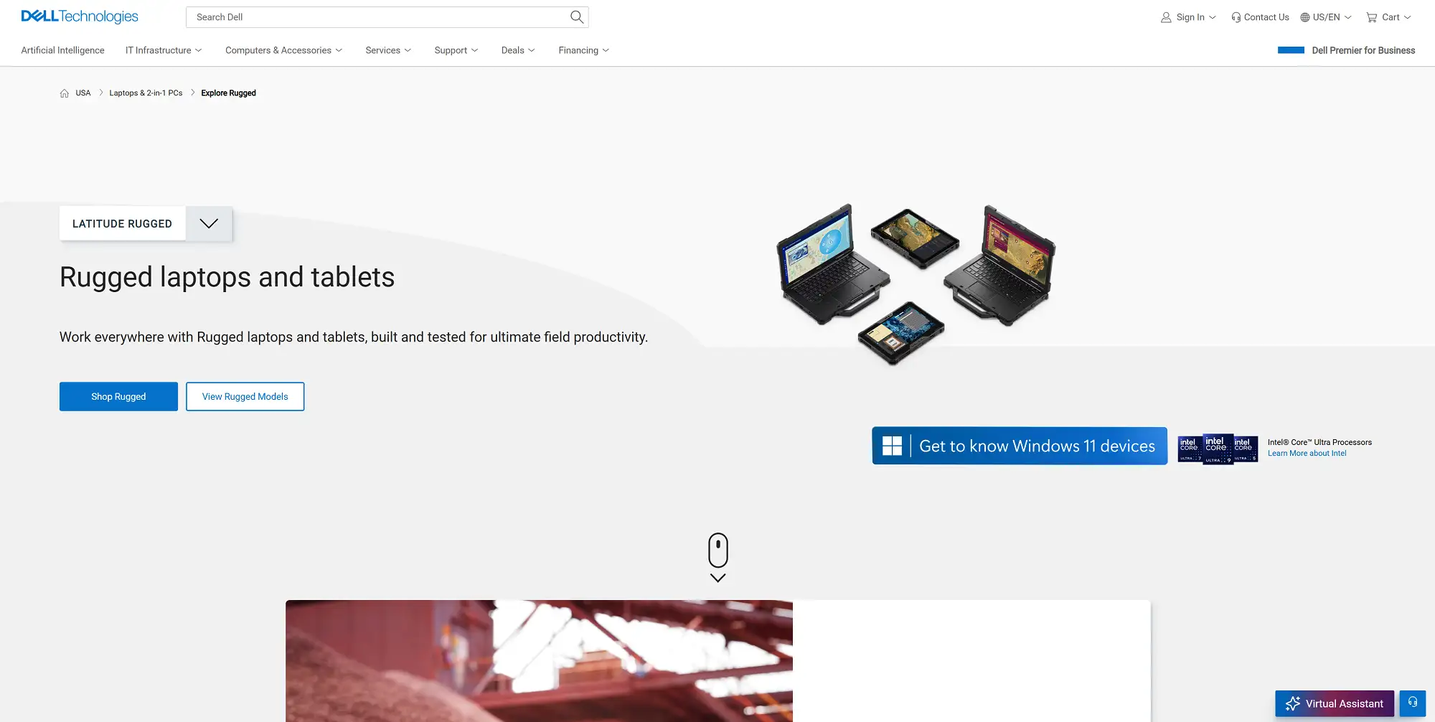
Task: Click the search magnifier icon
Action: point(576,17)
